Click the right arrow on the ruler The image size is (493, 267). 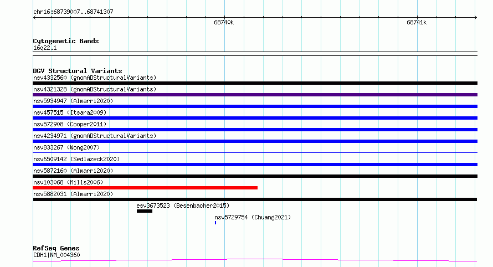tap(475, 17)
